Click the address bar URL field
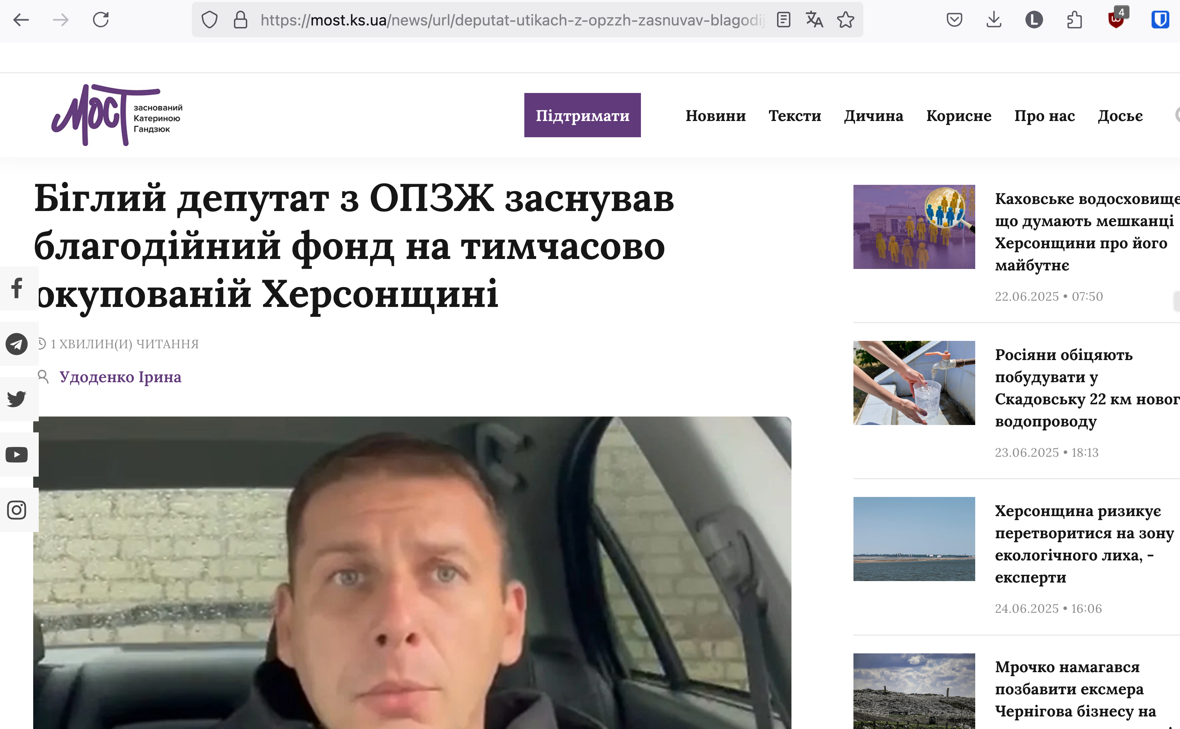This screenshot has height=729, width=1180. (511, 20)
